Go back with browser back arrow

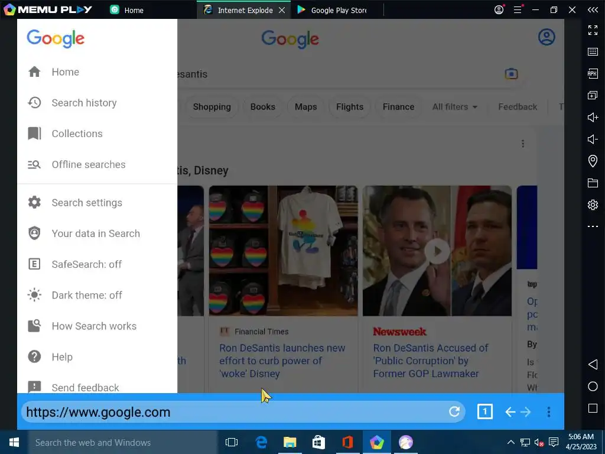pyautogui.click(x=510, y=412)
